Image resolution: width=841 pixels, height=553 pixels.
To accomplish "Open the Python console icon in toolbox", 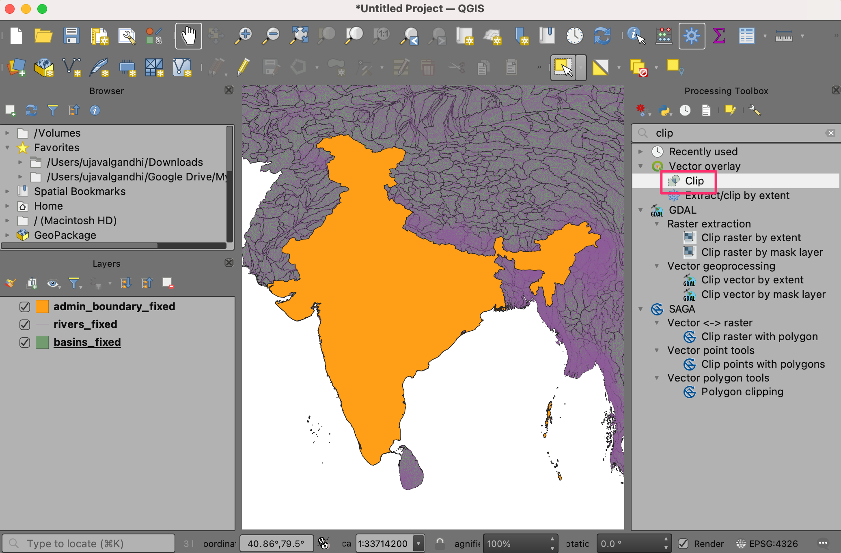I will point(665,110).
